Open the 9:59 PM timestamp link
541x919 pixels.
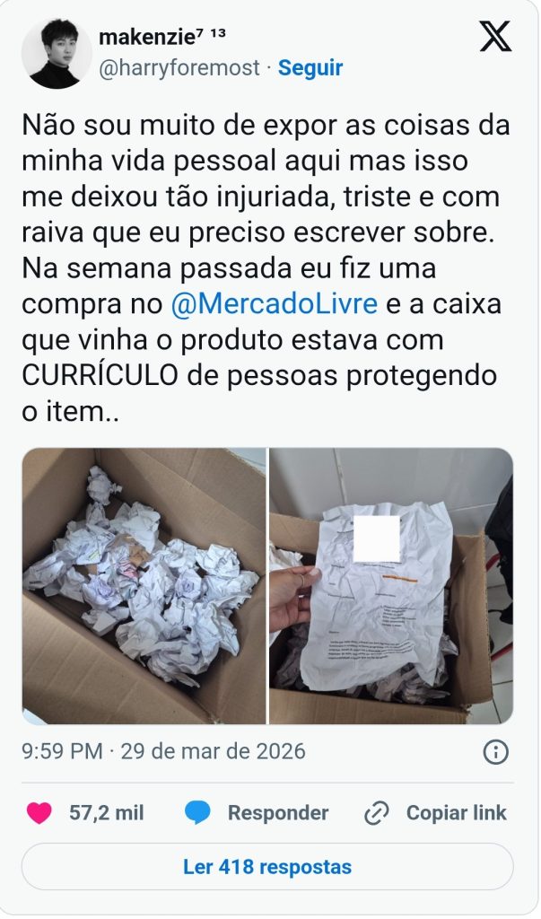(62, 751)
